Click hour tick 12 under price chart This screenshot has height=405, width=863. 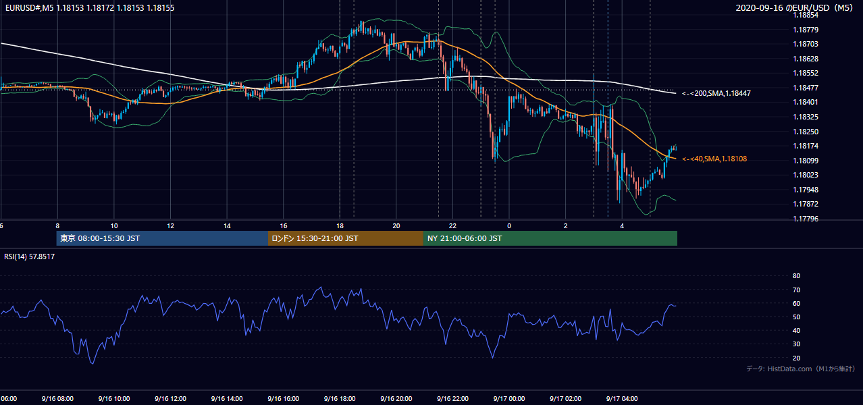tap(170, 226)
